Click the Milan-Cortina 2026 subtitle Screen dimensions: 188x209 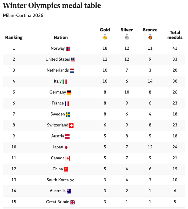(x=23, y=15)
